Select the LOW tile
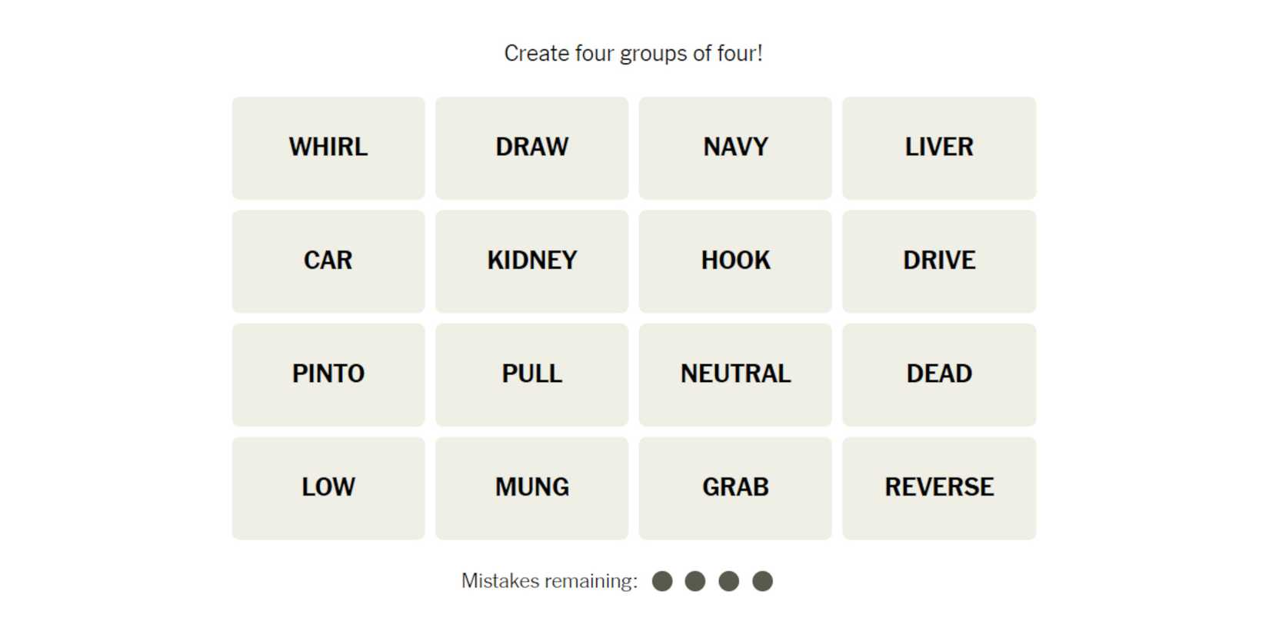This screenshot has height=634, width=1269. (328, 488)
